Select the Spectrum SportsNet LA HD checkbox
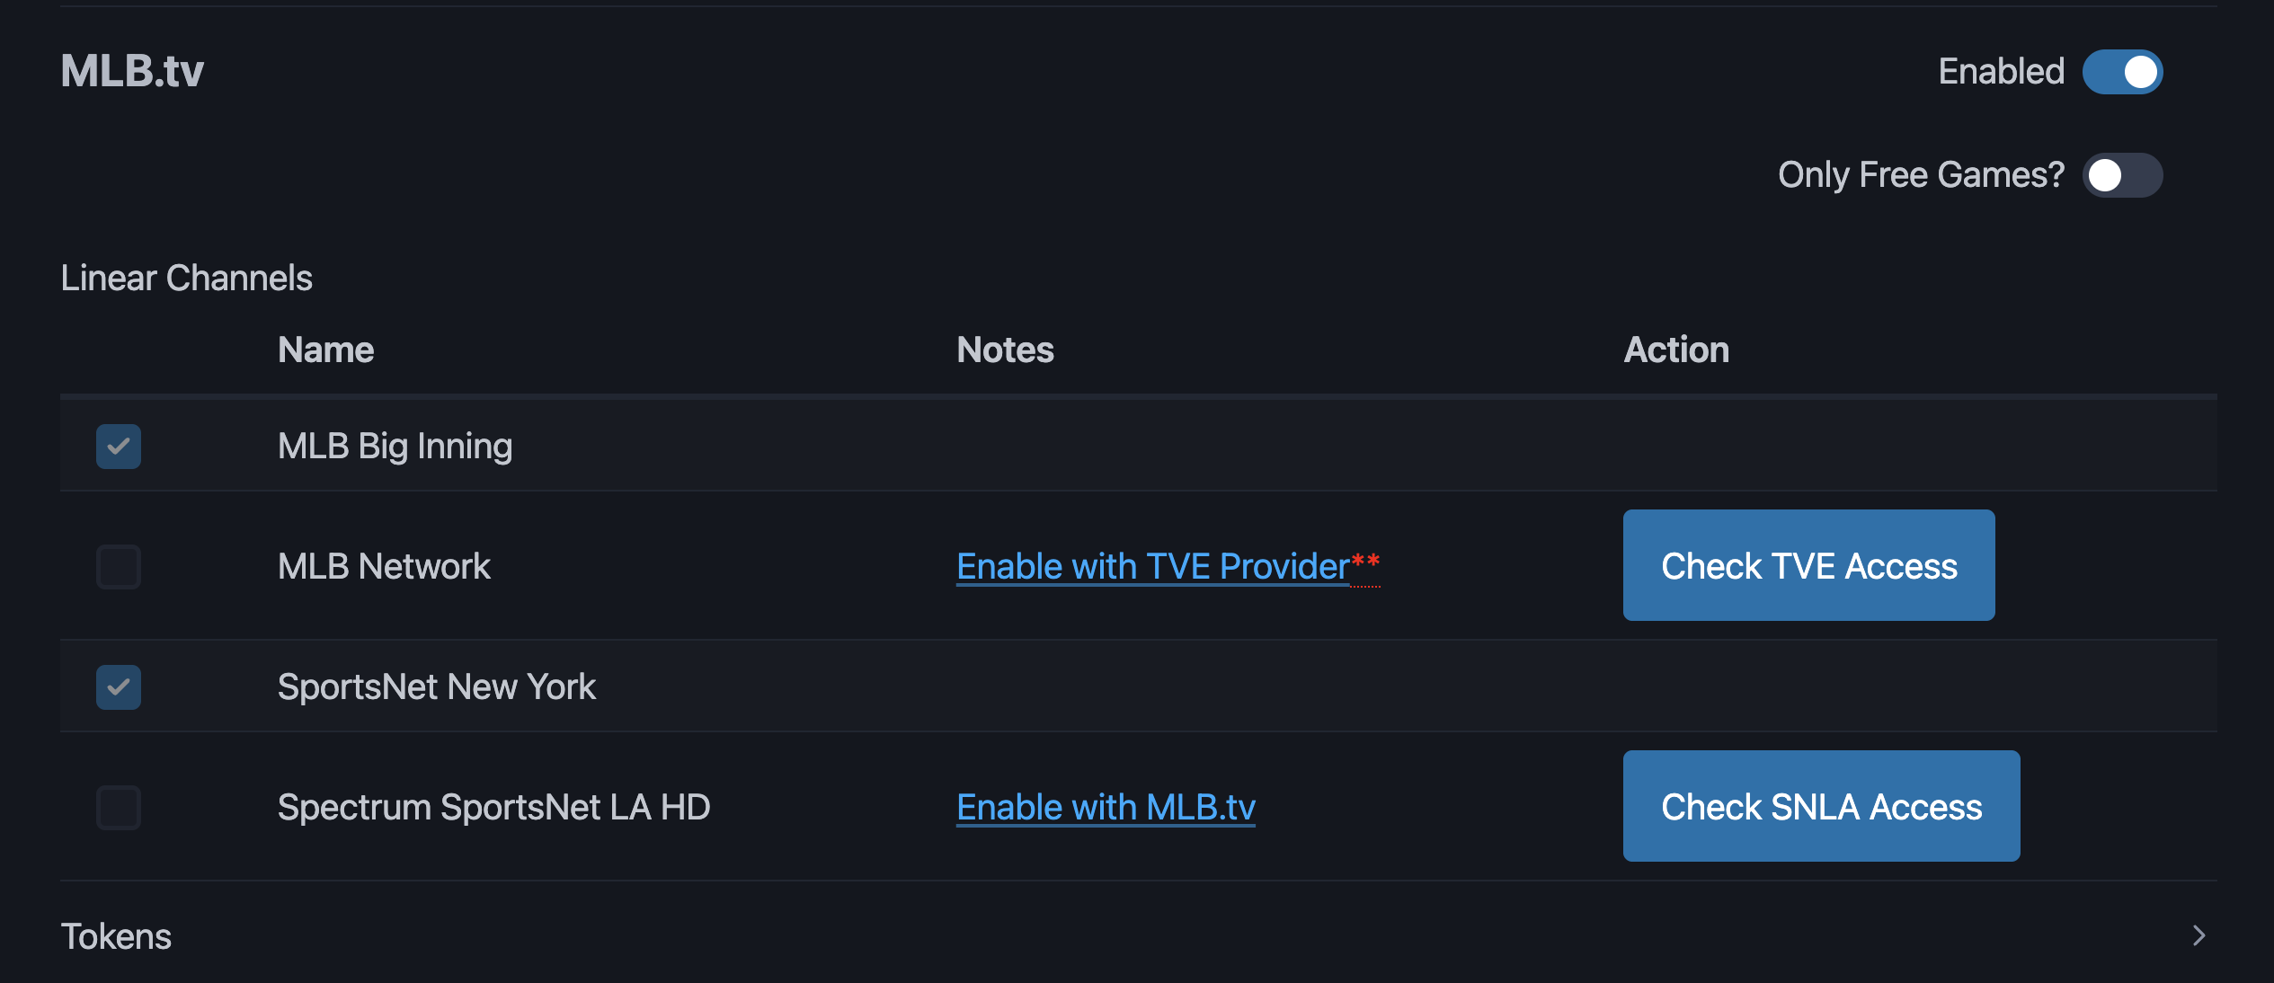This screenshot has height=983, width=2274. point(119,808)
